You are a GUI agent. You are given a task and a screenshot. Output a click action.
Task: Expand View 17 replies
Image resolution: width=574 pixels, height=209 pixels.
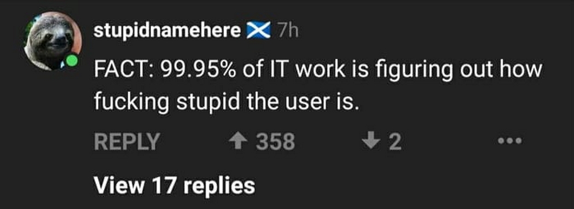point(174,185)
